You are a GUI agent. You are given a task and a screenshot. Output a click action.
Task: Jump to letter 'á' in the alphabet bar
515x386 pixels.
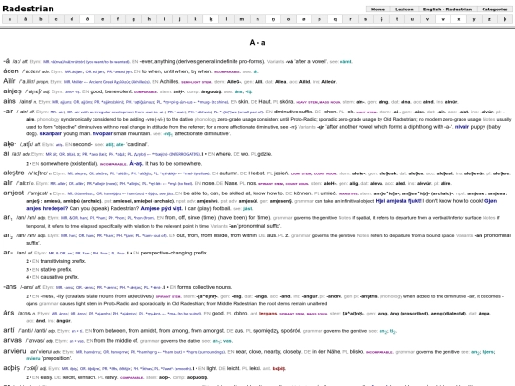tap(26, 19)
